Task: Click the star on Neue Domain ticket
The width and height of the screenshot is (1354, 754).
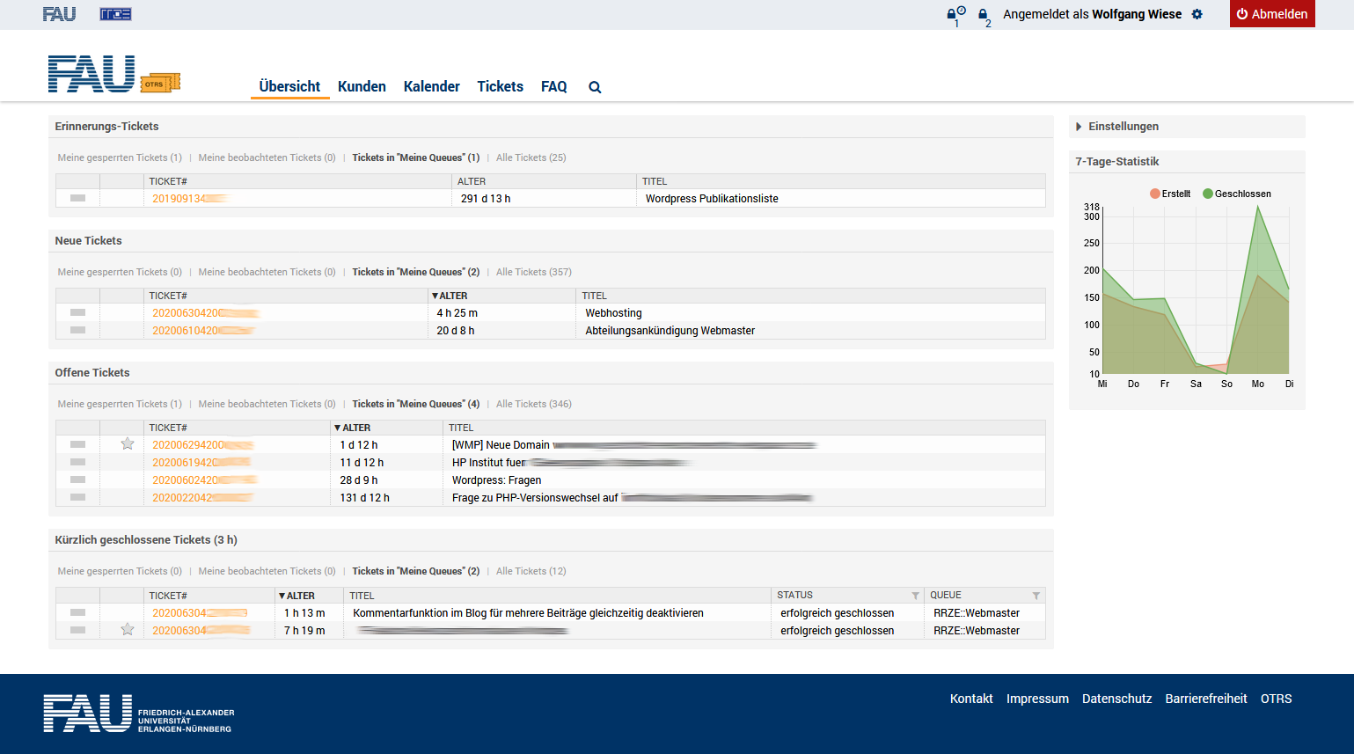Action: [128, 444]
